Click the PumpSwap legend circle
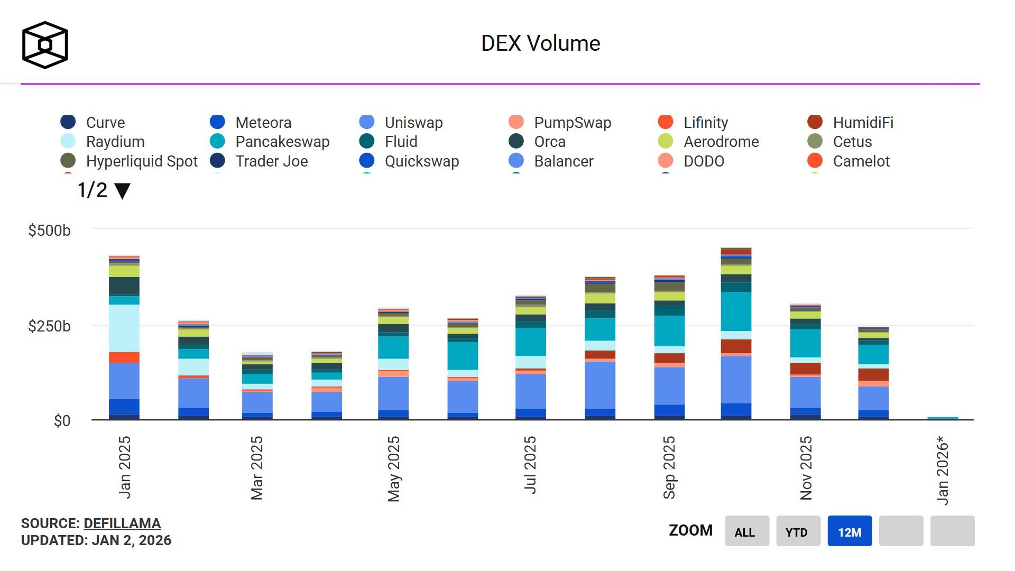Image resolution: width=1015 pixels, height=571 pixels. click(x=516, y=122)
